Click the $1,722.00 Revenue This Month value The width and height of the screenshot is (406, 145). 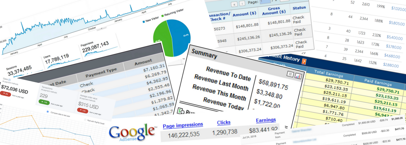[x=267, y=103]
